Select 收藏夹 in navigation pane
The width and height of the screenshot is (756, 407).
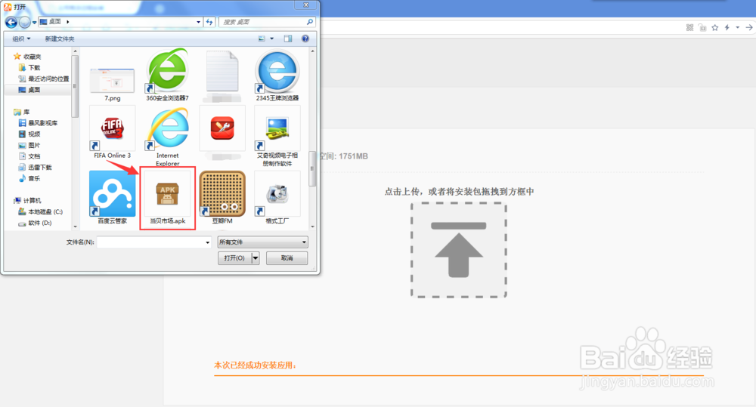(27, 57)
